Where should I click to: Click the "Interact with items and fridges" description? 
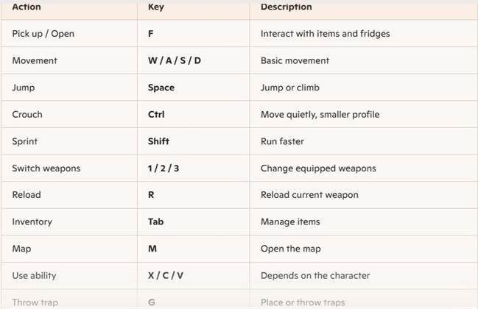(325, 34)
